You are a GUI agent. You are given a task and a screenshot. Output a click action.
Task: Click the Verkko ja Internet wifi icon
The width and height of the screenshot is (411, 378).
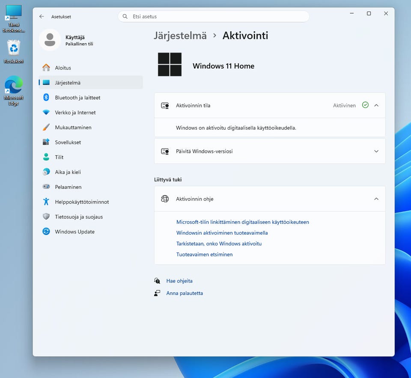[46, 113]
